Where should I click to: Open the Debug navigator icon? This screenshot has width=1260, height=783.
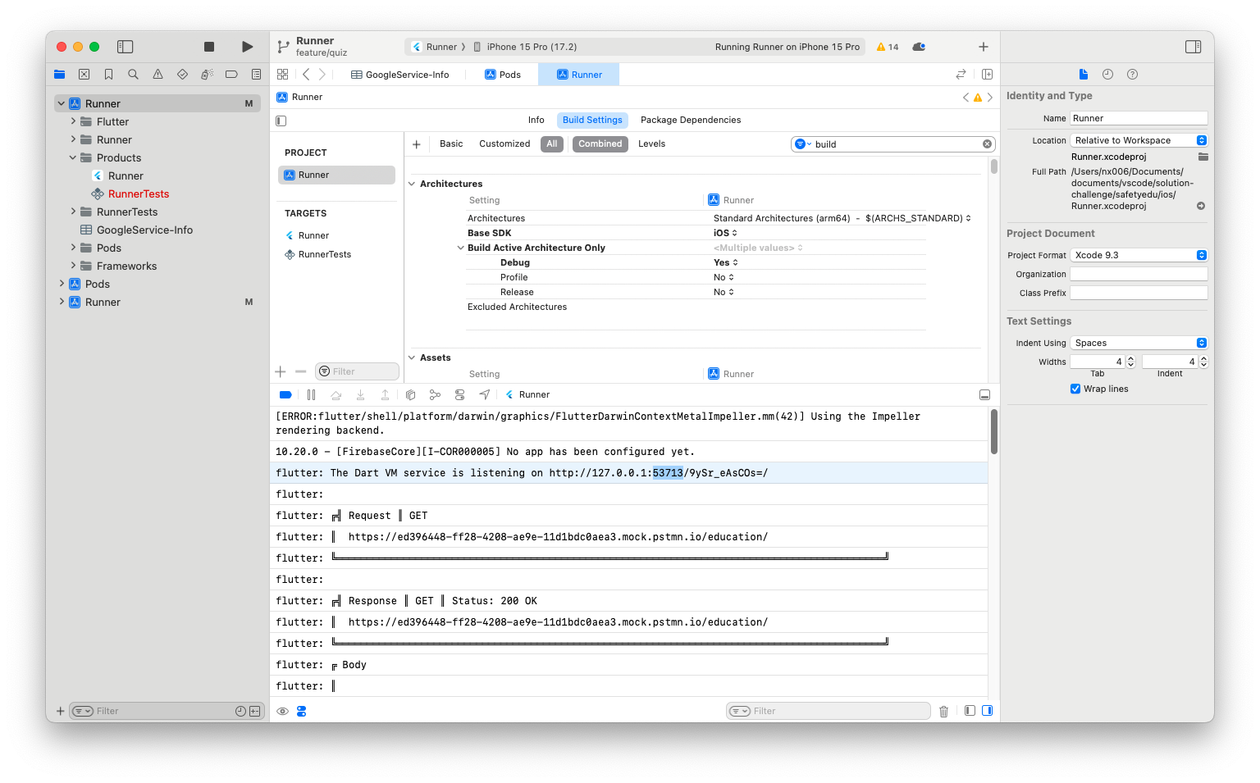207,75
